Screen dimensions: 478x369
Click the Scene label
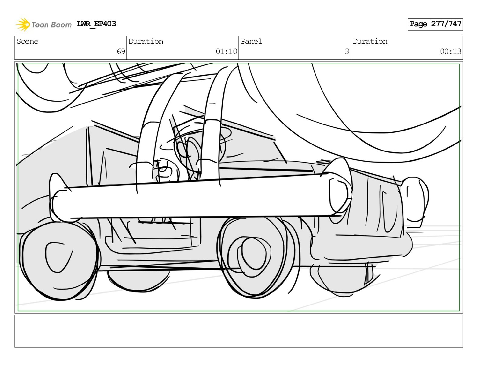[27, 41]
